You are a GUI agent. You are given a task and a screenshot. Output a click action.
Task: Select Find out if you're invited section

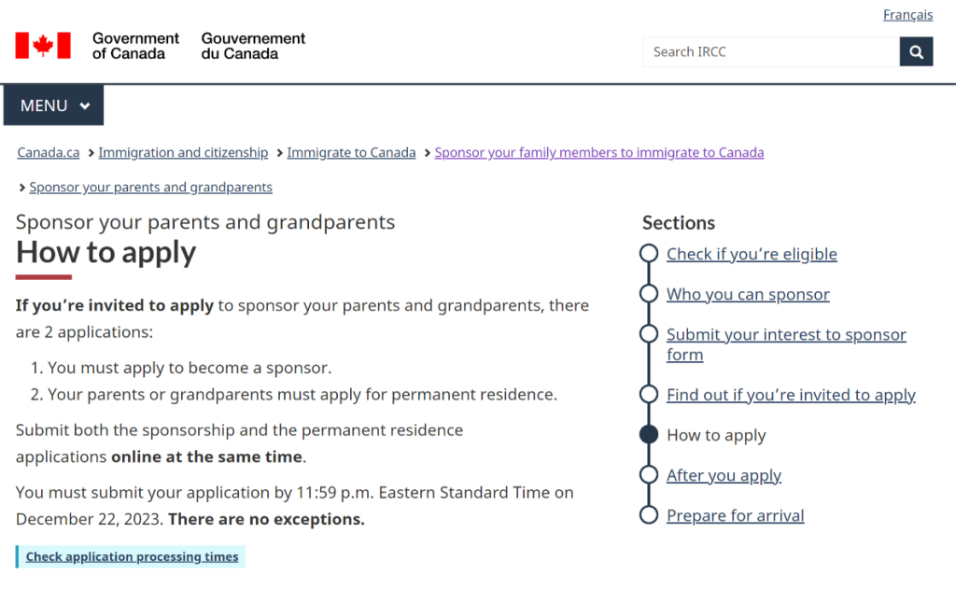tap(791, 395)
